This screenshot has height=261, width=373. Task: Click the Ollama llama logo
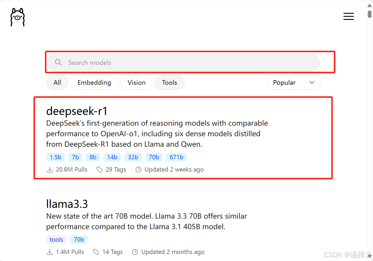click(x=18, y=17)
